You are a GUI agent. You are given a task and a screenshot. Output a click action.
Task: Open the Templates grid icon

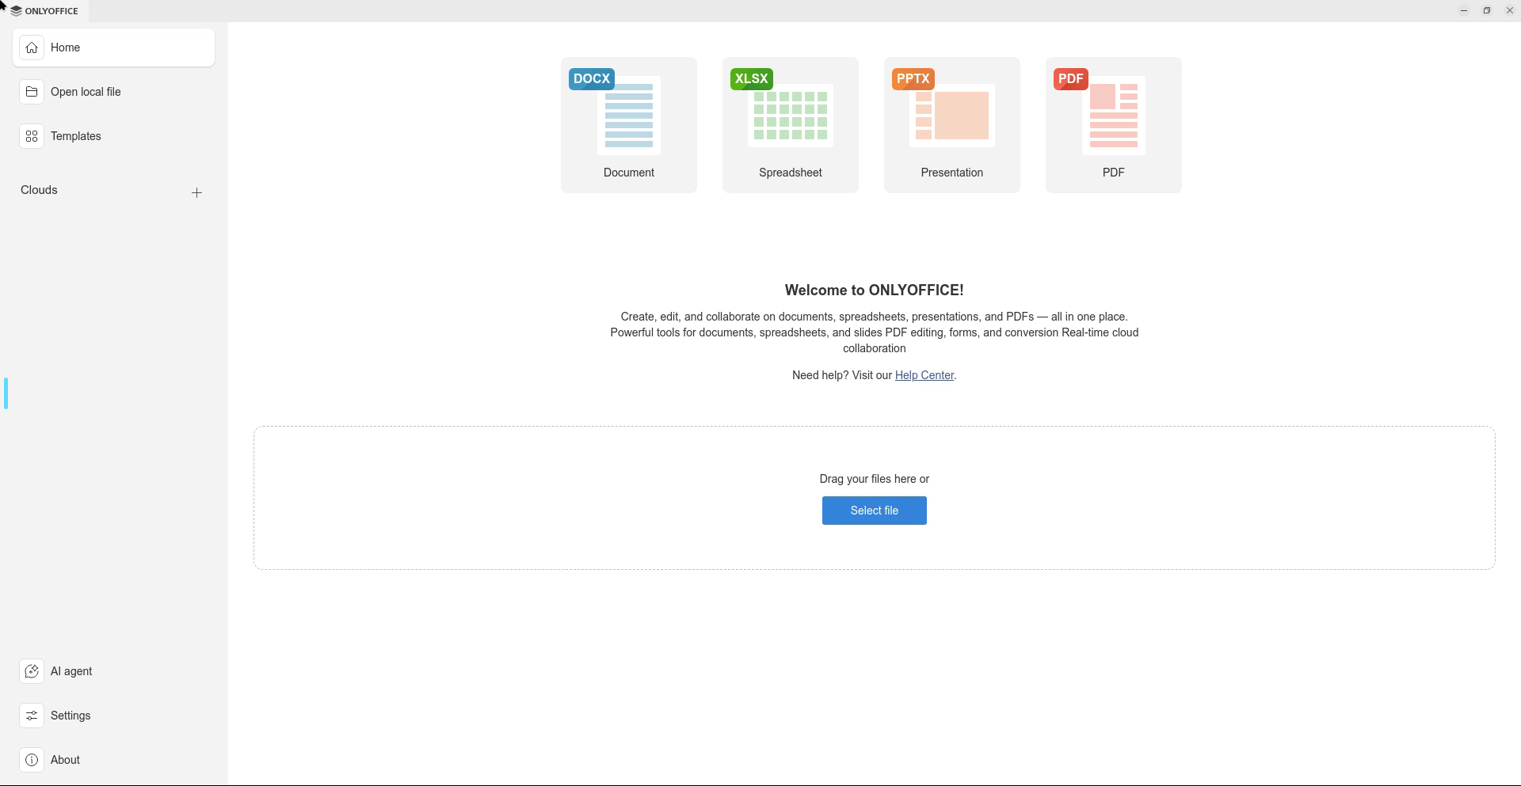coord(32,136)
